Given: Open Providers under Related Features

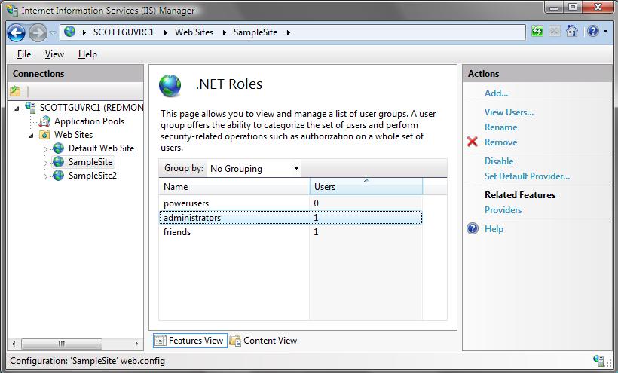Looking at the screenshot, I should coord(503,210).
